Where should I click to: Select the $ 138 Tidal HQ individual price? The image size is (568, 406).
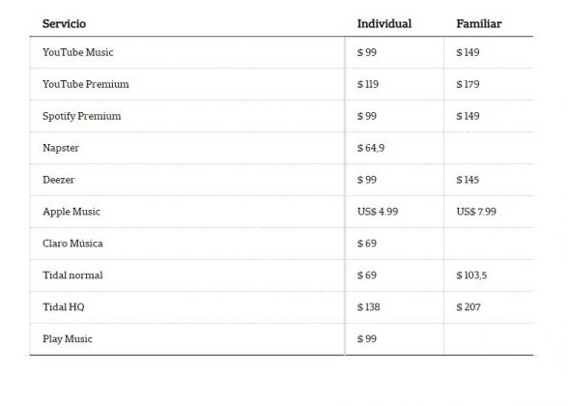point(368,307)
